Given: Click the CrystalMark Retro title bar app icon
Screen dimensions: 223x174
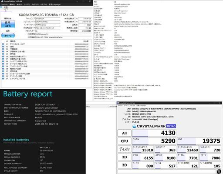Looking at the screenshot, I should click(118, 103).
